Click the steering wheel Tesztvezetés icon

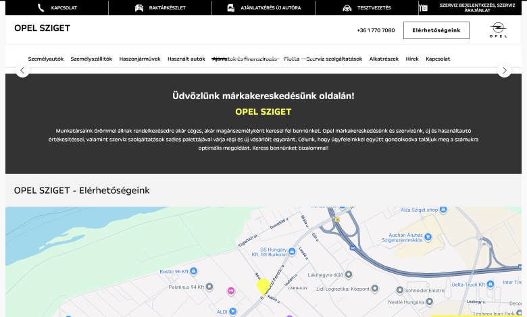(347, 8)
